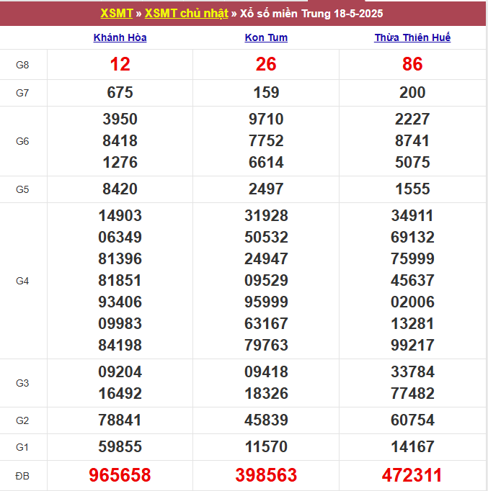Click G3 number 18326
The width and height of the screenshot is (488, 491).
266,394
